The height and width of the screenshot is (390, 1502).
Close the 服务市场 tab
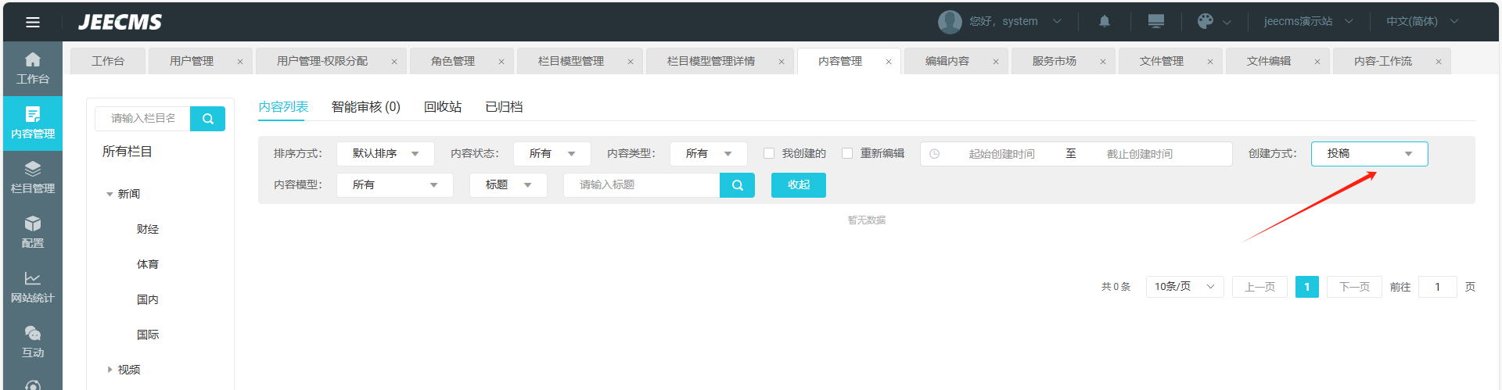(x=1103, y=62)
